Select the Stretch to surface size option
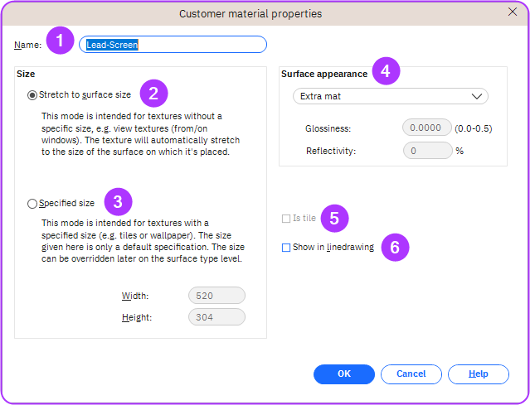Image resolution: width=530 pixels, height=405 pixels. tap(32, 94)
